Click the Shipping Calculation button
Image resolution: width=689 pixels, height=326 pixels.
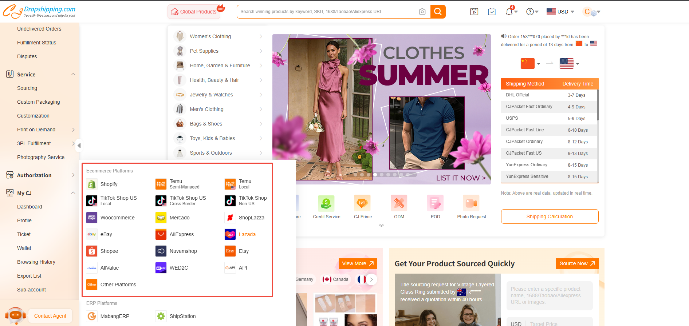[549, 216]
